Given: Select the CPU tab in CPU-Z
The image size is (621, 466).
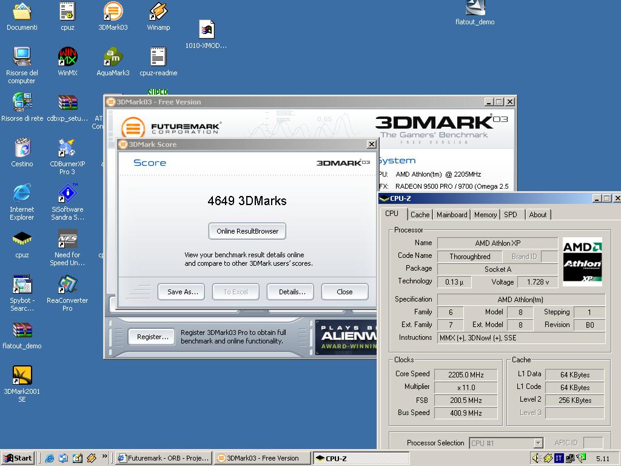Looking at the screenshot, I should pyautogui.click(x=392, y=213).
